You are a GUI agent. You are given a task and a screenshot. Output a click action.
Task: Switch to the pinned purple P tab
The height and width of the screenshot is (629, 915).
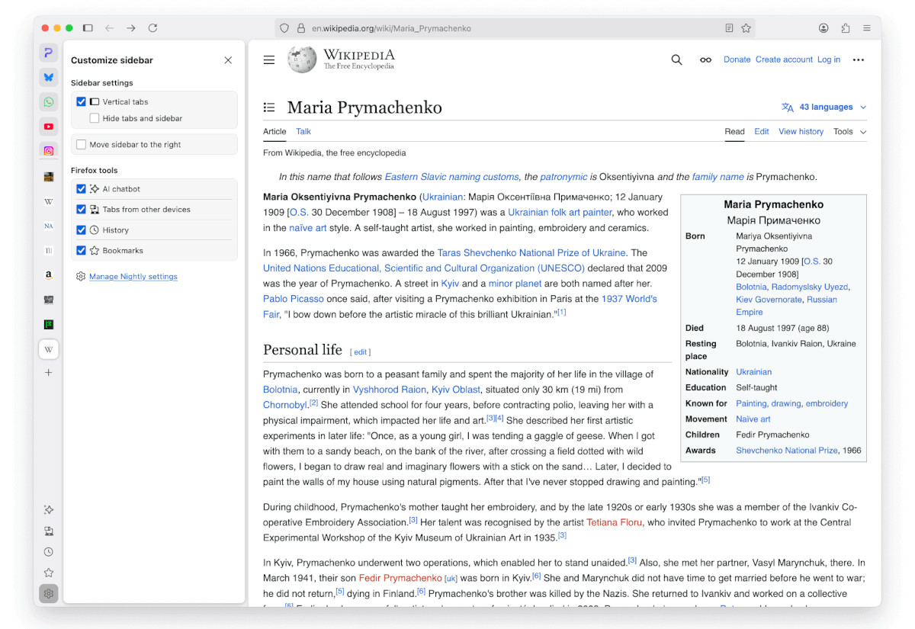(49, 53)
